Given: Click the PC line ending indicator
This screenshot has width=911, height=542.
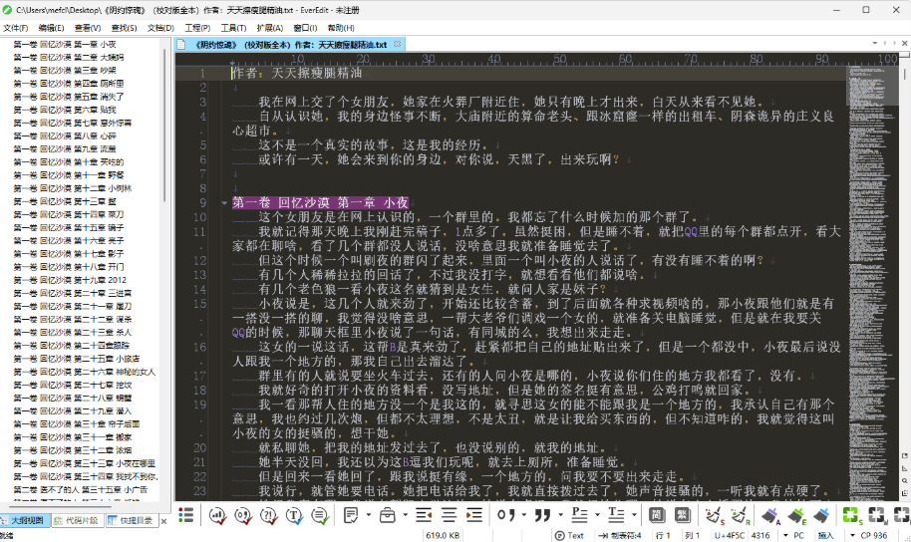Looking at the screenshot, I should 798,536.
